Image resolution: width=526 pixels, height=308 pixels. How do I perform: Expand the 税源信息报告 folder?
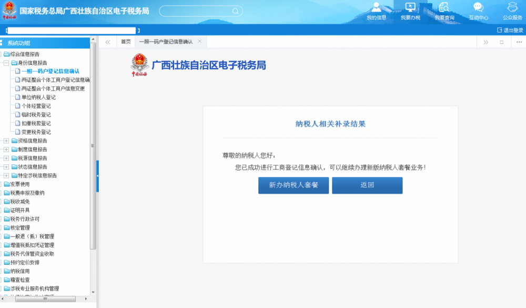pos(6,158)
